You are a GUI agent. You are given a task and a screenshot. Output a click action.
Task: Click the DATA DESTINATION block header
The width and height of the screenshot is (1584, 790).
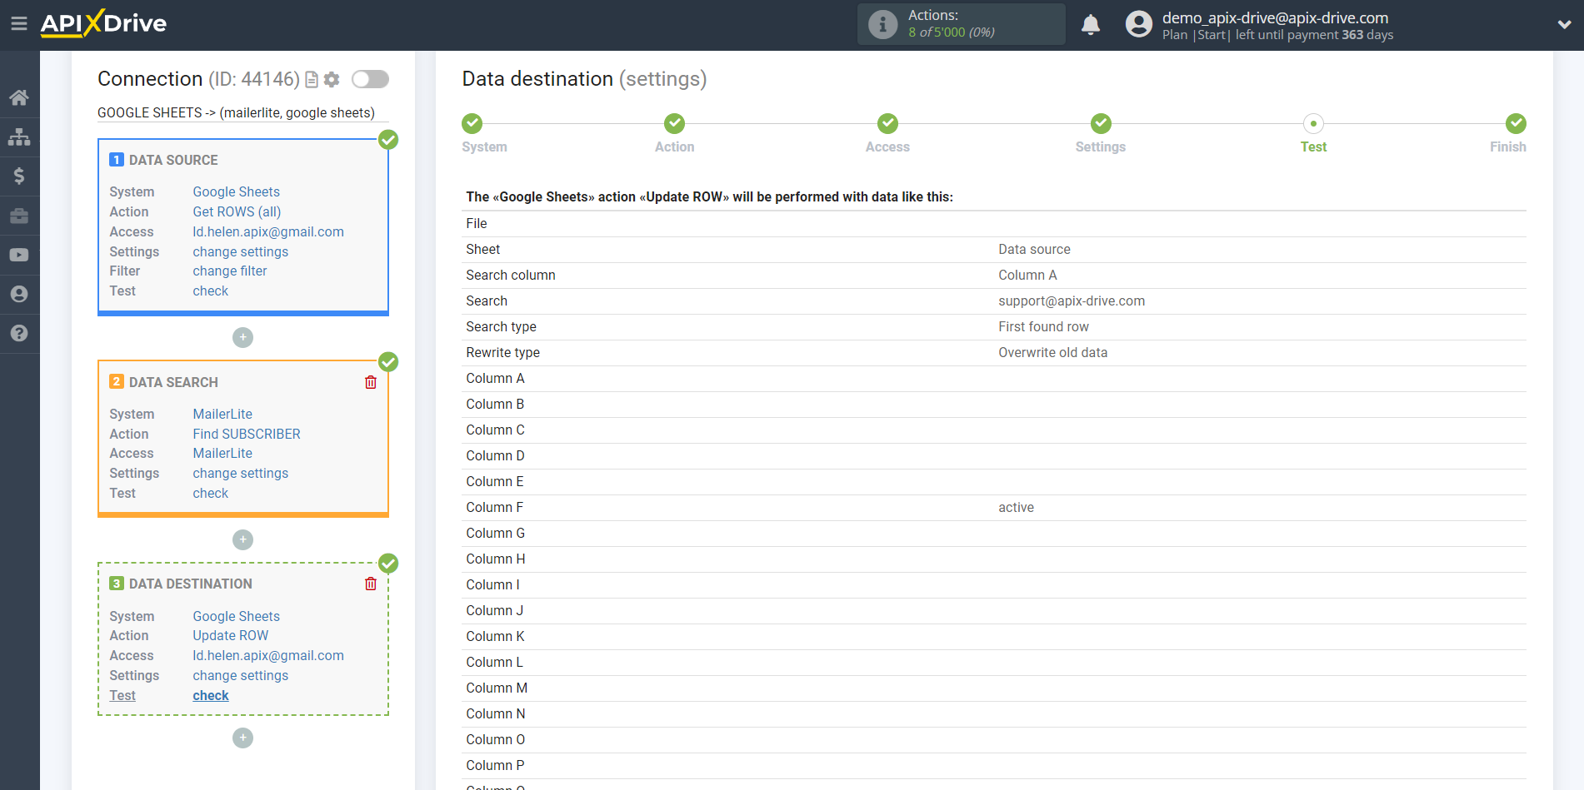[190, 584]
